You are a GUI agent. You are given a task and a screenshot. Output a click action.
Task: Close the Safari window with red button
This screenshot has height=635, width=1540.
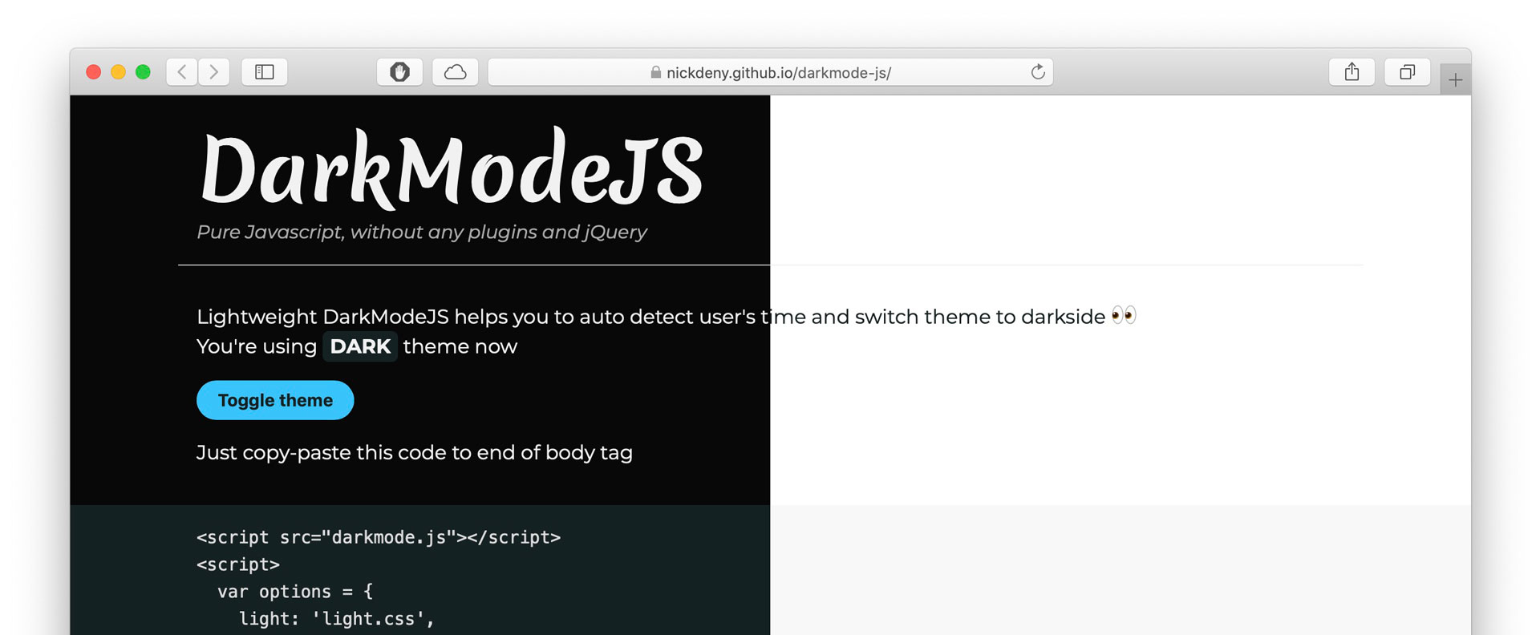[93, 72]
